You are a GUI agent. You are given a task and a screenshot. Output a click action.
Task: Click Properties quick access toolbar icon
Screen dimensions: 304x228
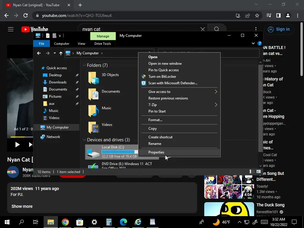coord(48,36)
